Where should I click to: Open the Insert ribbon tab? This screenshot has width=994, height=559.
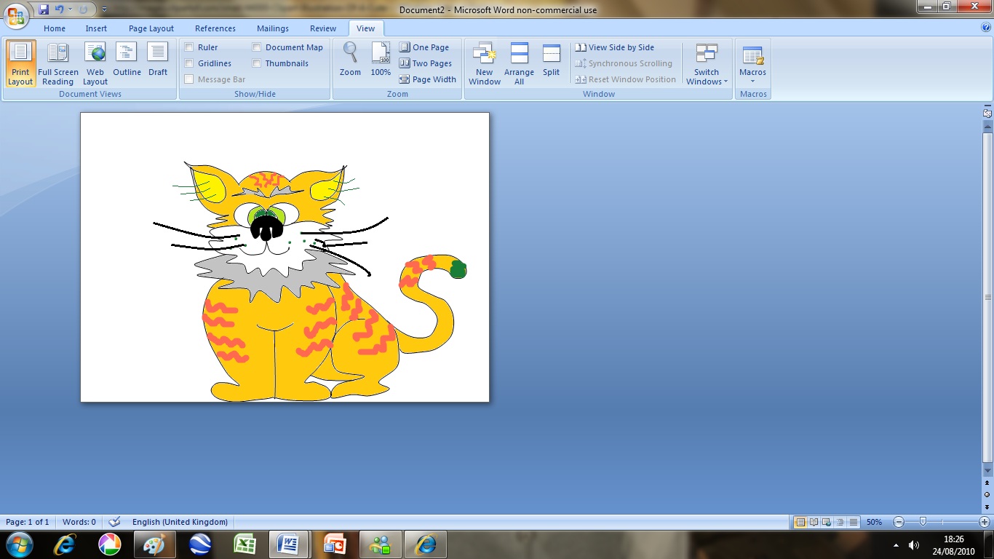[96, 28]
